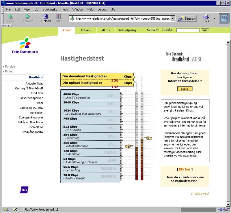Click the TDC logo
The height and width of the screenshot is (213, 231).
24,190
